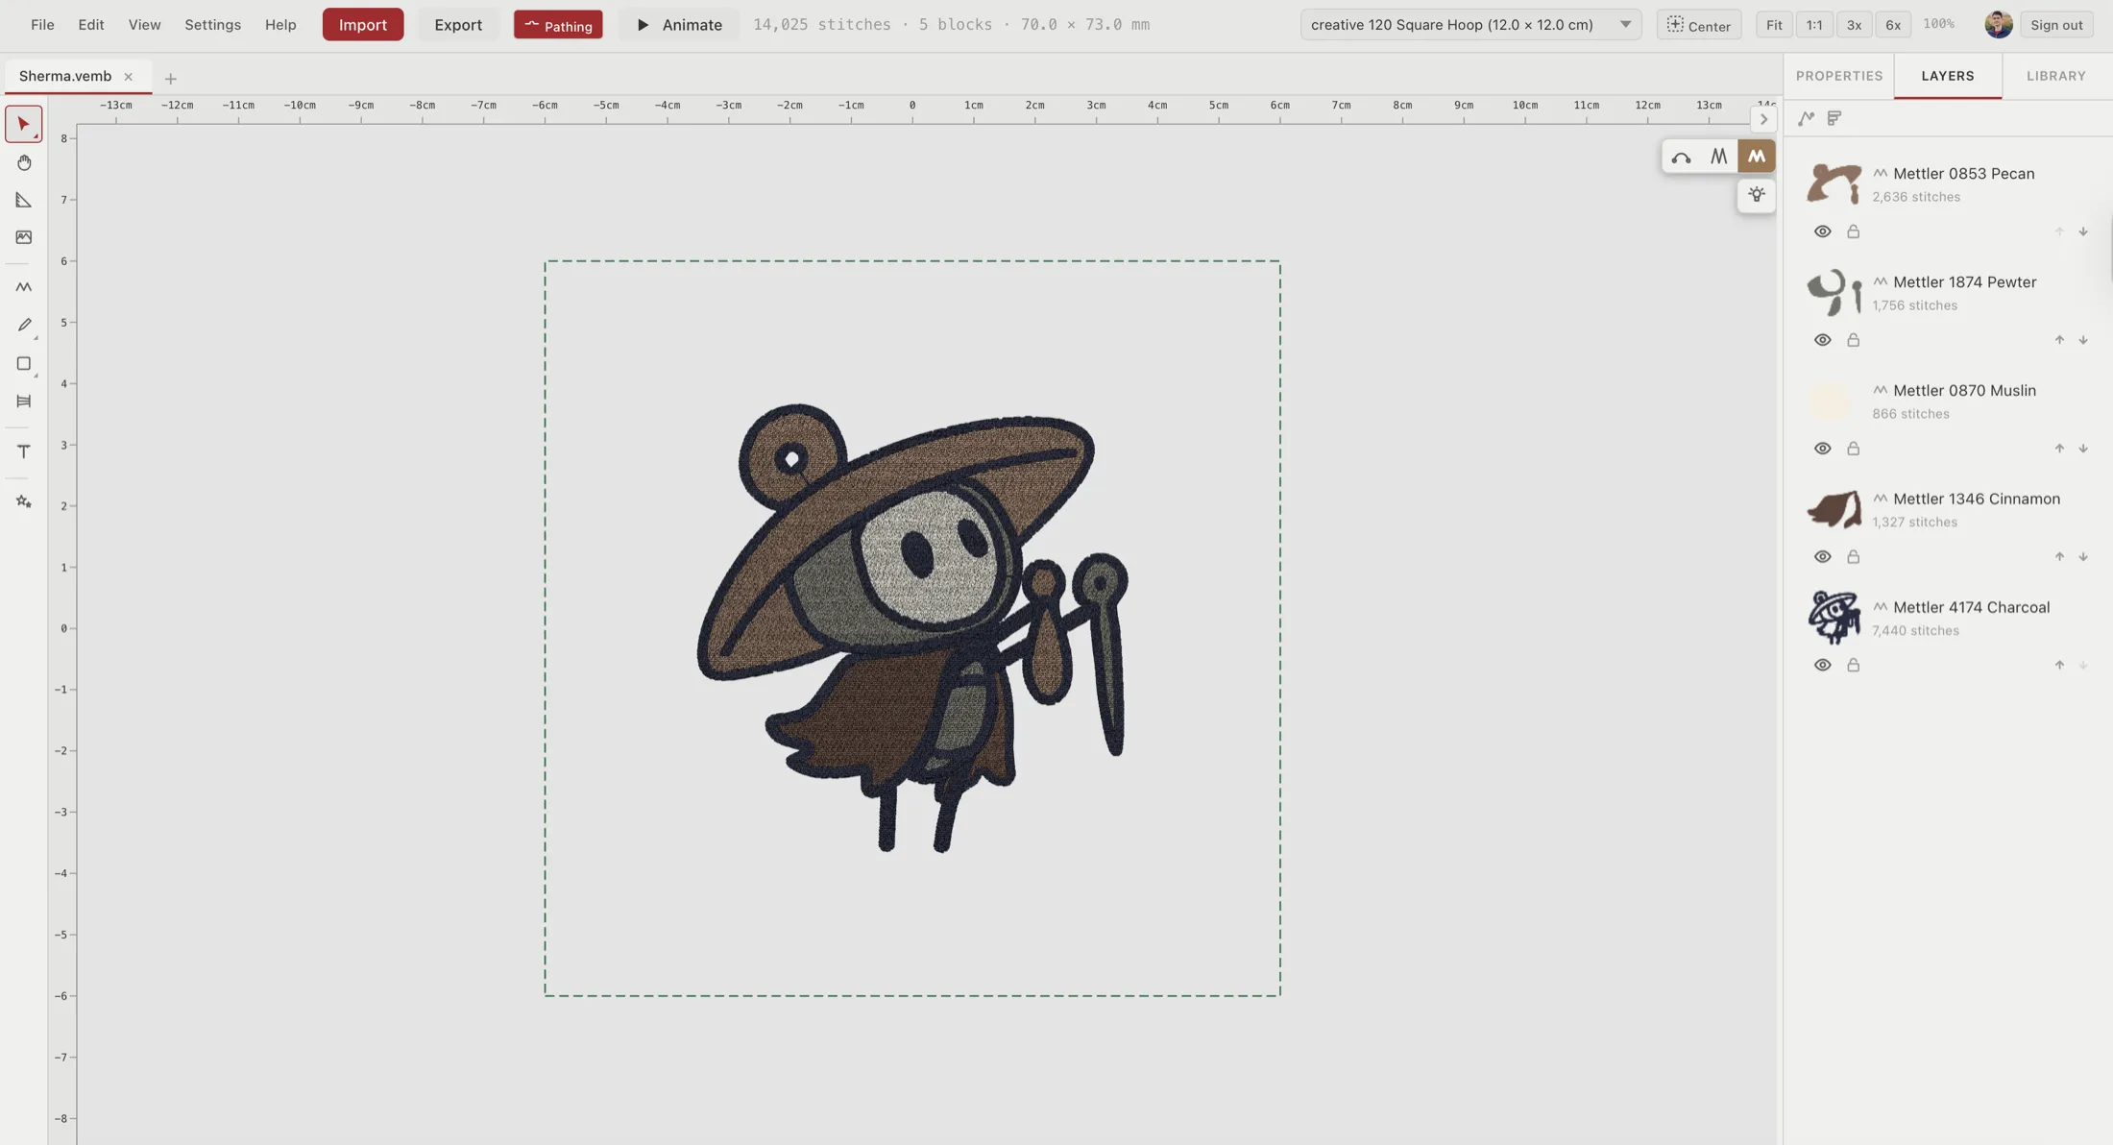Viewport: 2113px width, 1145px height.
Task: Pick the pencil drawing tool
Action: pos(24,325)
